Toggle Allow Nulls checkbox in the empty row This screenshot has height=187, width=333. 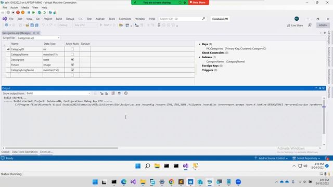72,75
